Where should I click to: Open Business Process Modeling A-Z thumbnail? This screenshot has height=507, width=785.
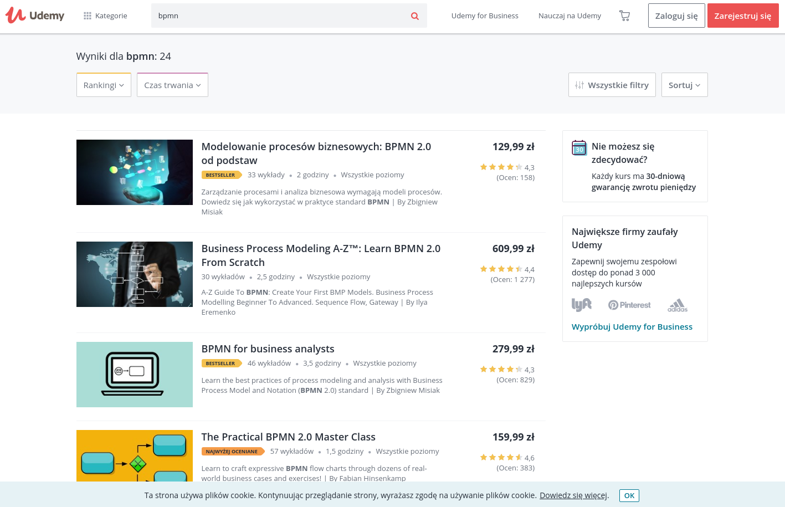[135, 274]
